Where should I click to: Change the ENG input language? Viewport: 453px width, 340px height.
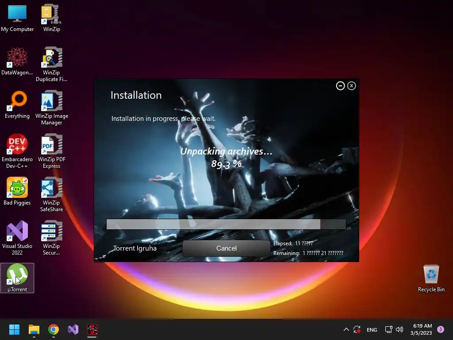pos(372,329)
